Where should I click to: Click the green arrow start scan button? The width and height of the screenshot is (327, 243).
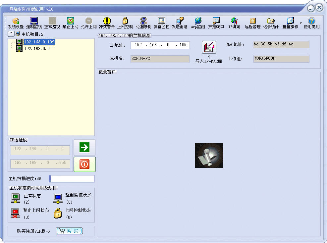(84, 147)
